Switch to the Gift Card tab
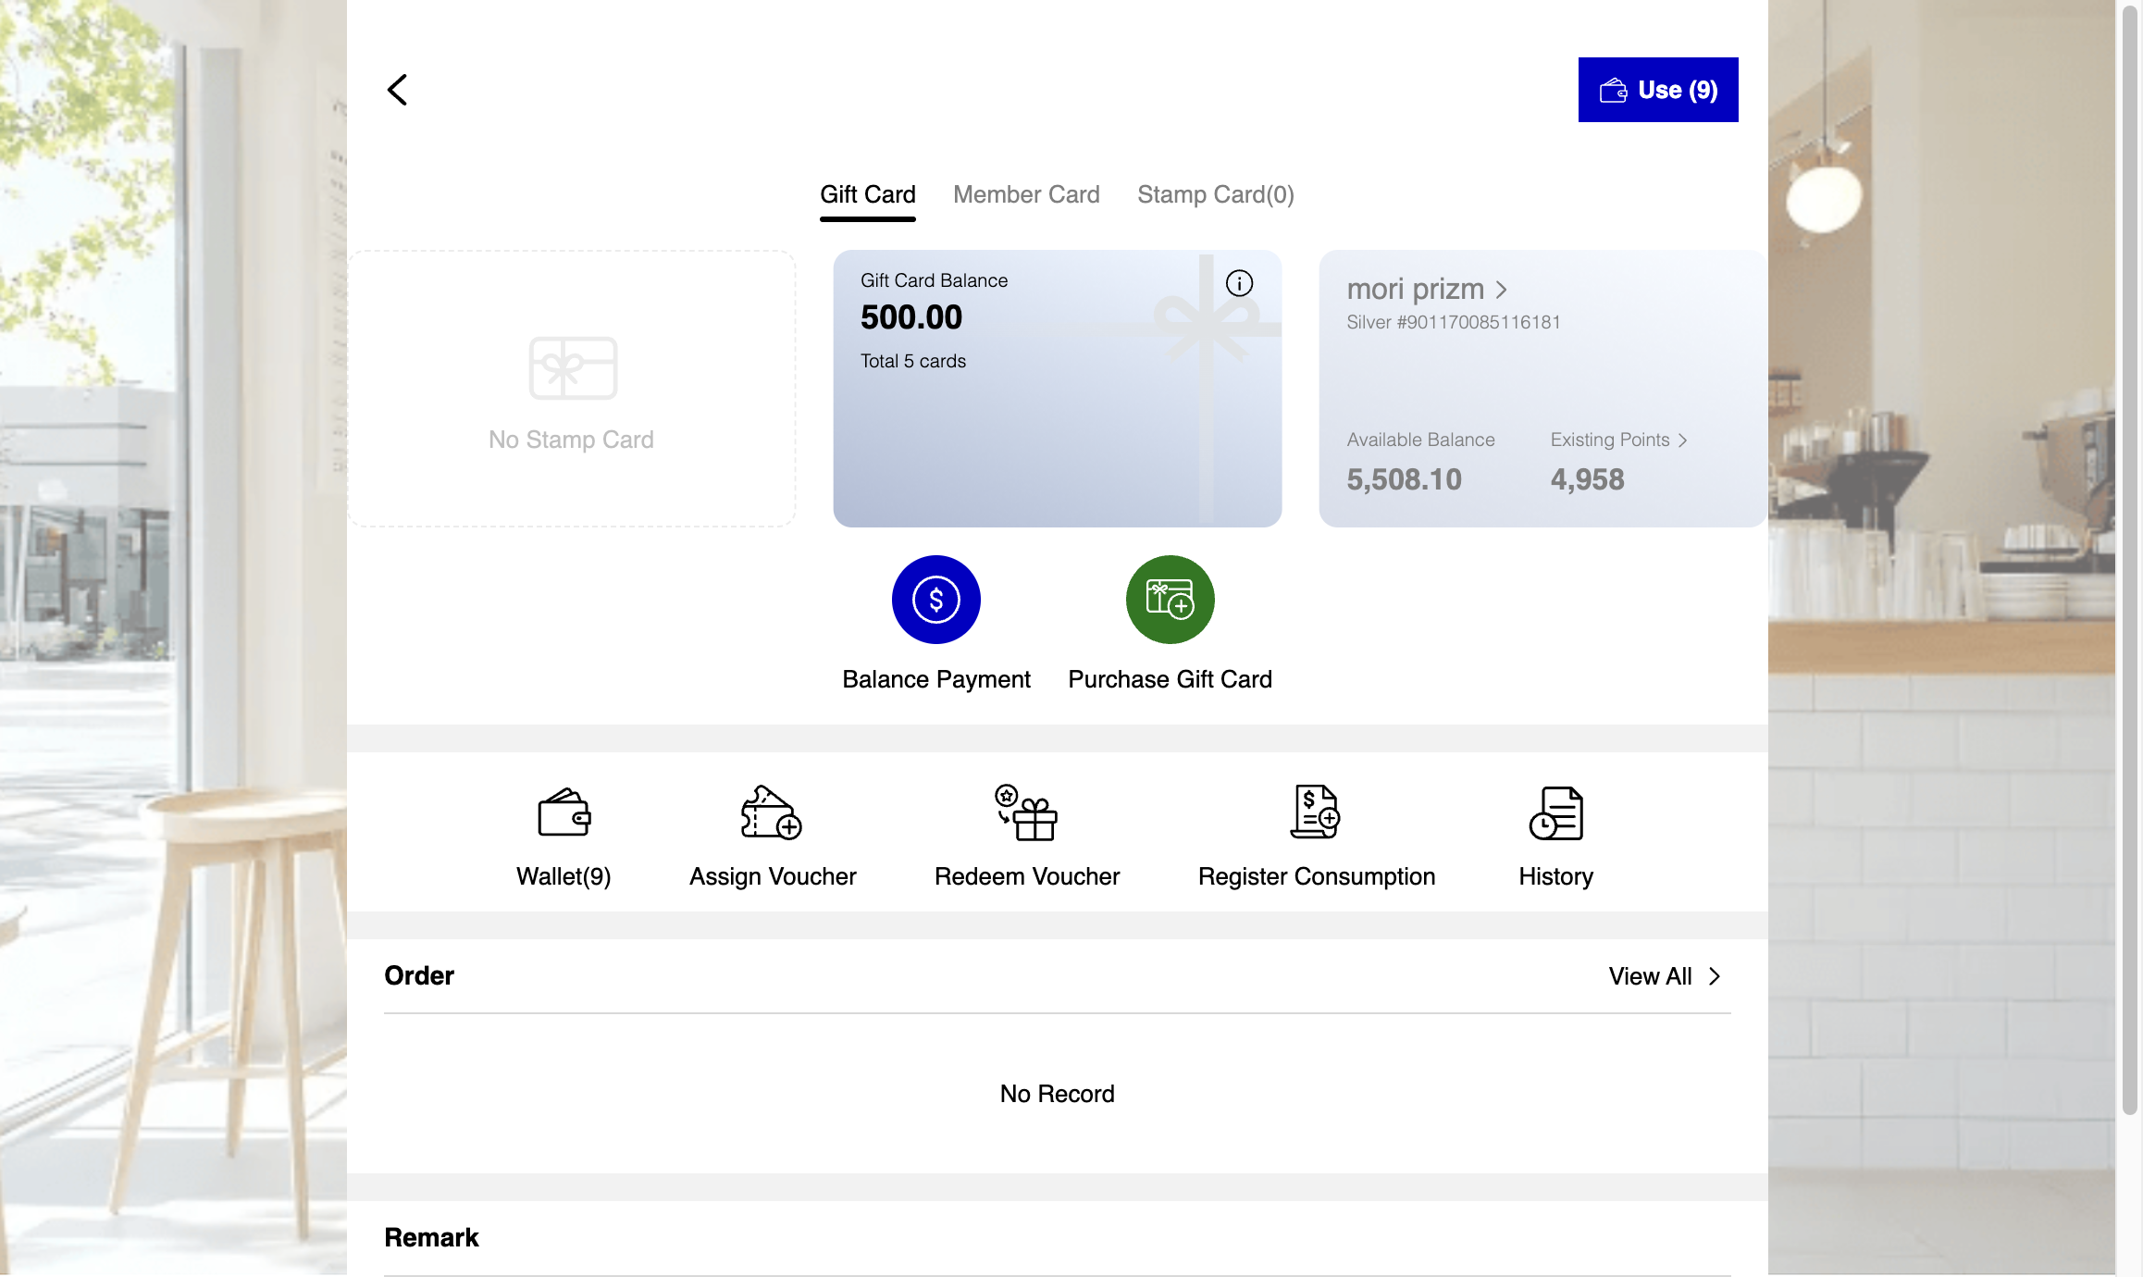 (868, 194)
